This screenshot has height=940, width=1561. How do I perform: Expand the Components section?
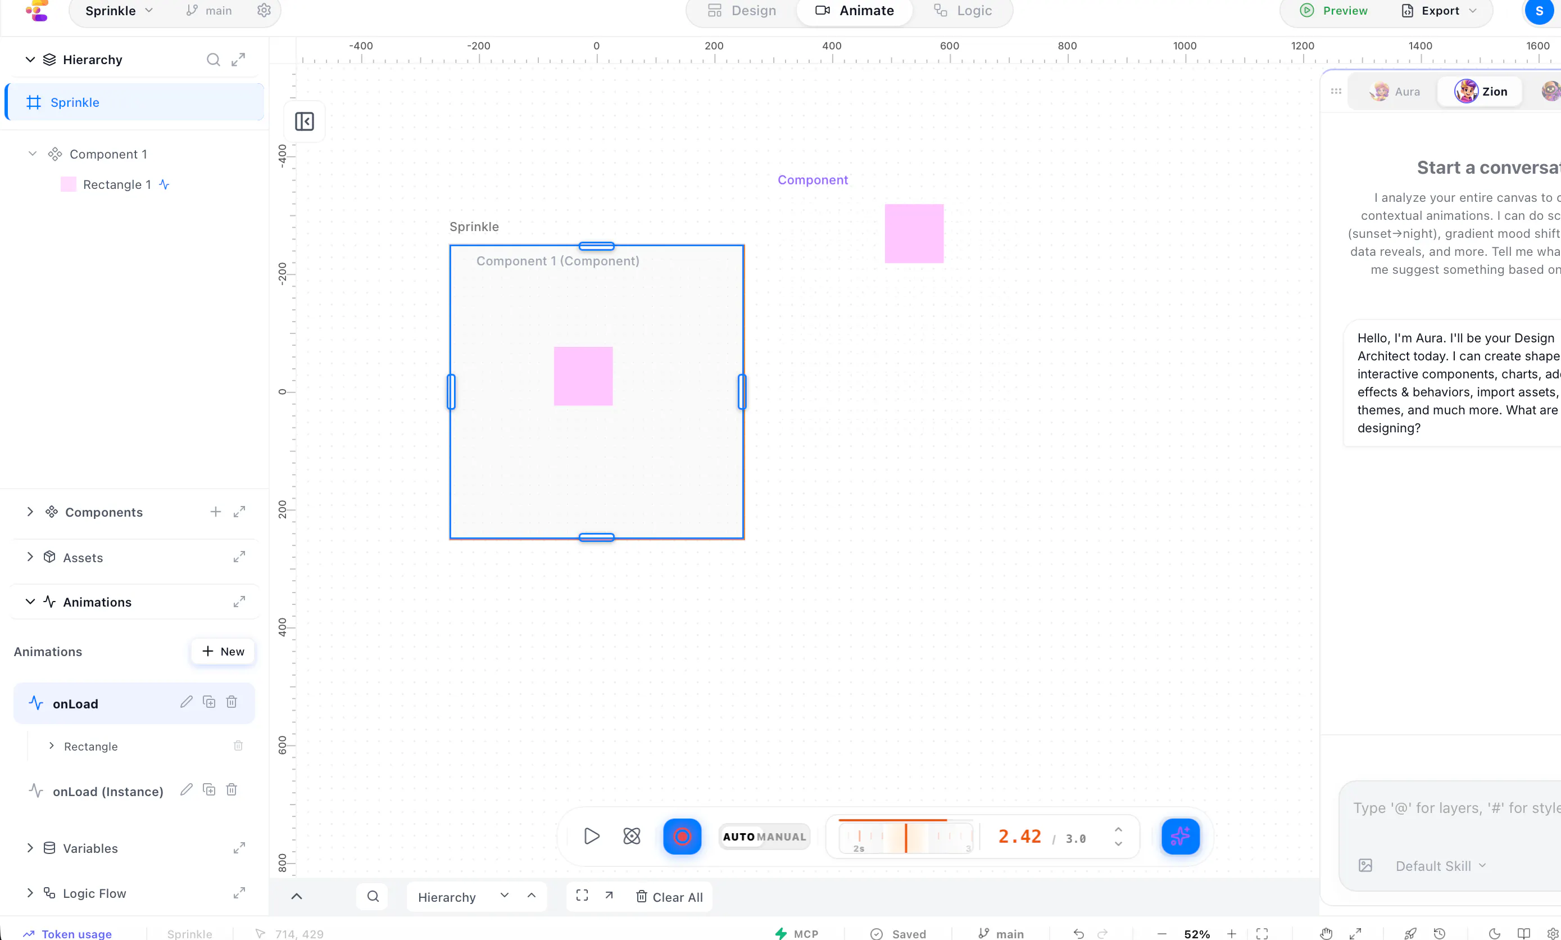click(x=30, y=512)
